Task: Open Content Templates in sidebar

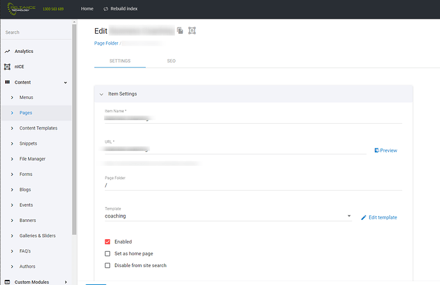Action: pyautogui.click(x=38, y=128)
